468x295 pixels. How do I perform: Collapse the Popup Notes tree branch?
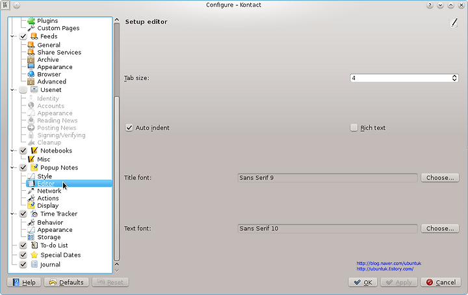[x=12, y=167]
